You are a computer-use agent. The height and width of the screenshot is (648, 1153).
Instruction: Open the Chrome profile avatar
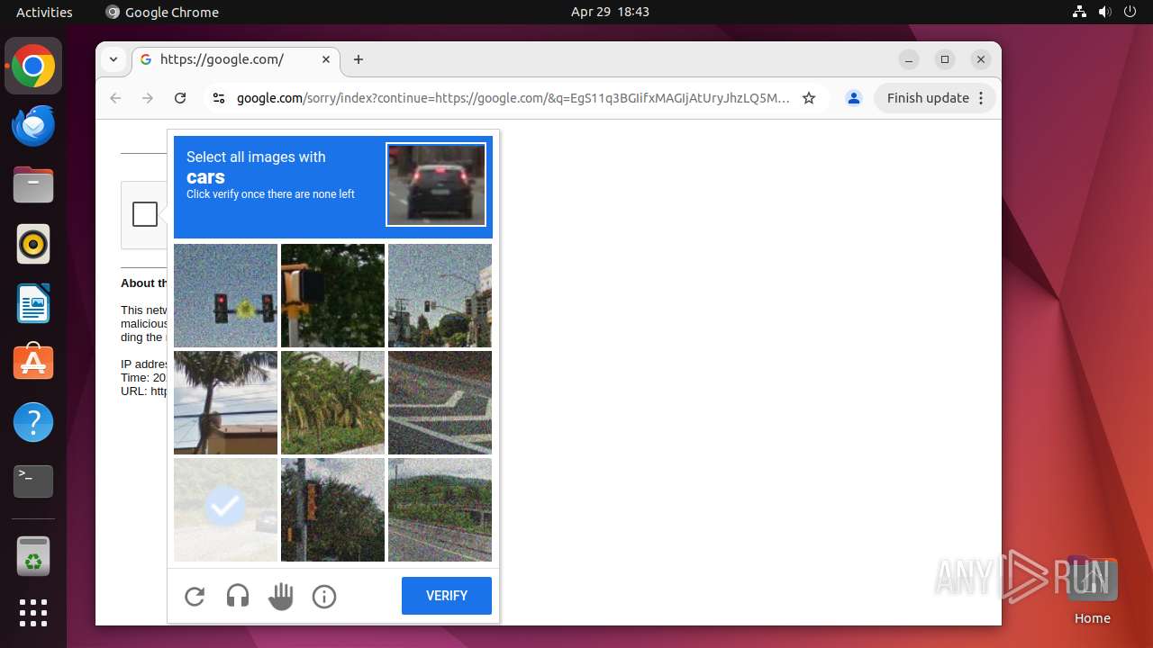(854, 98)
